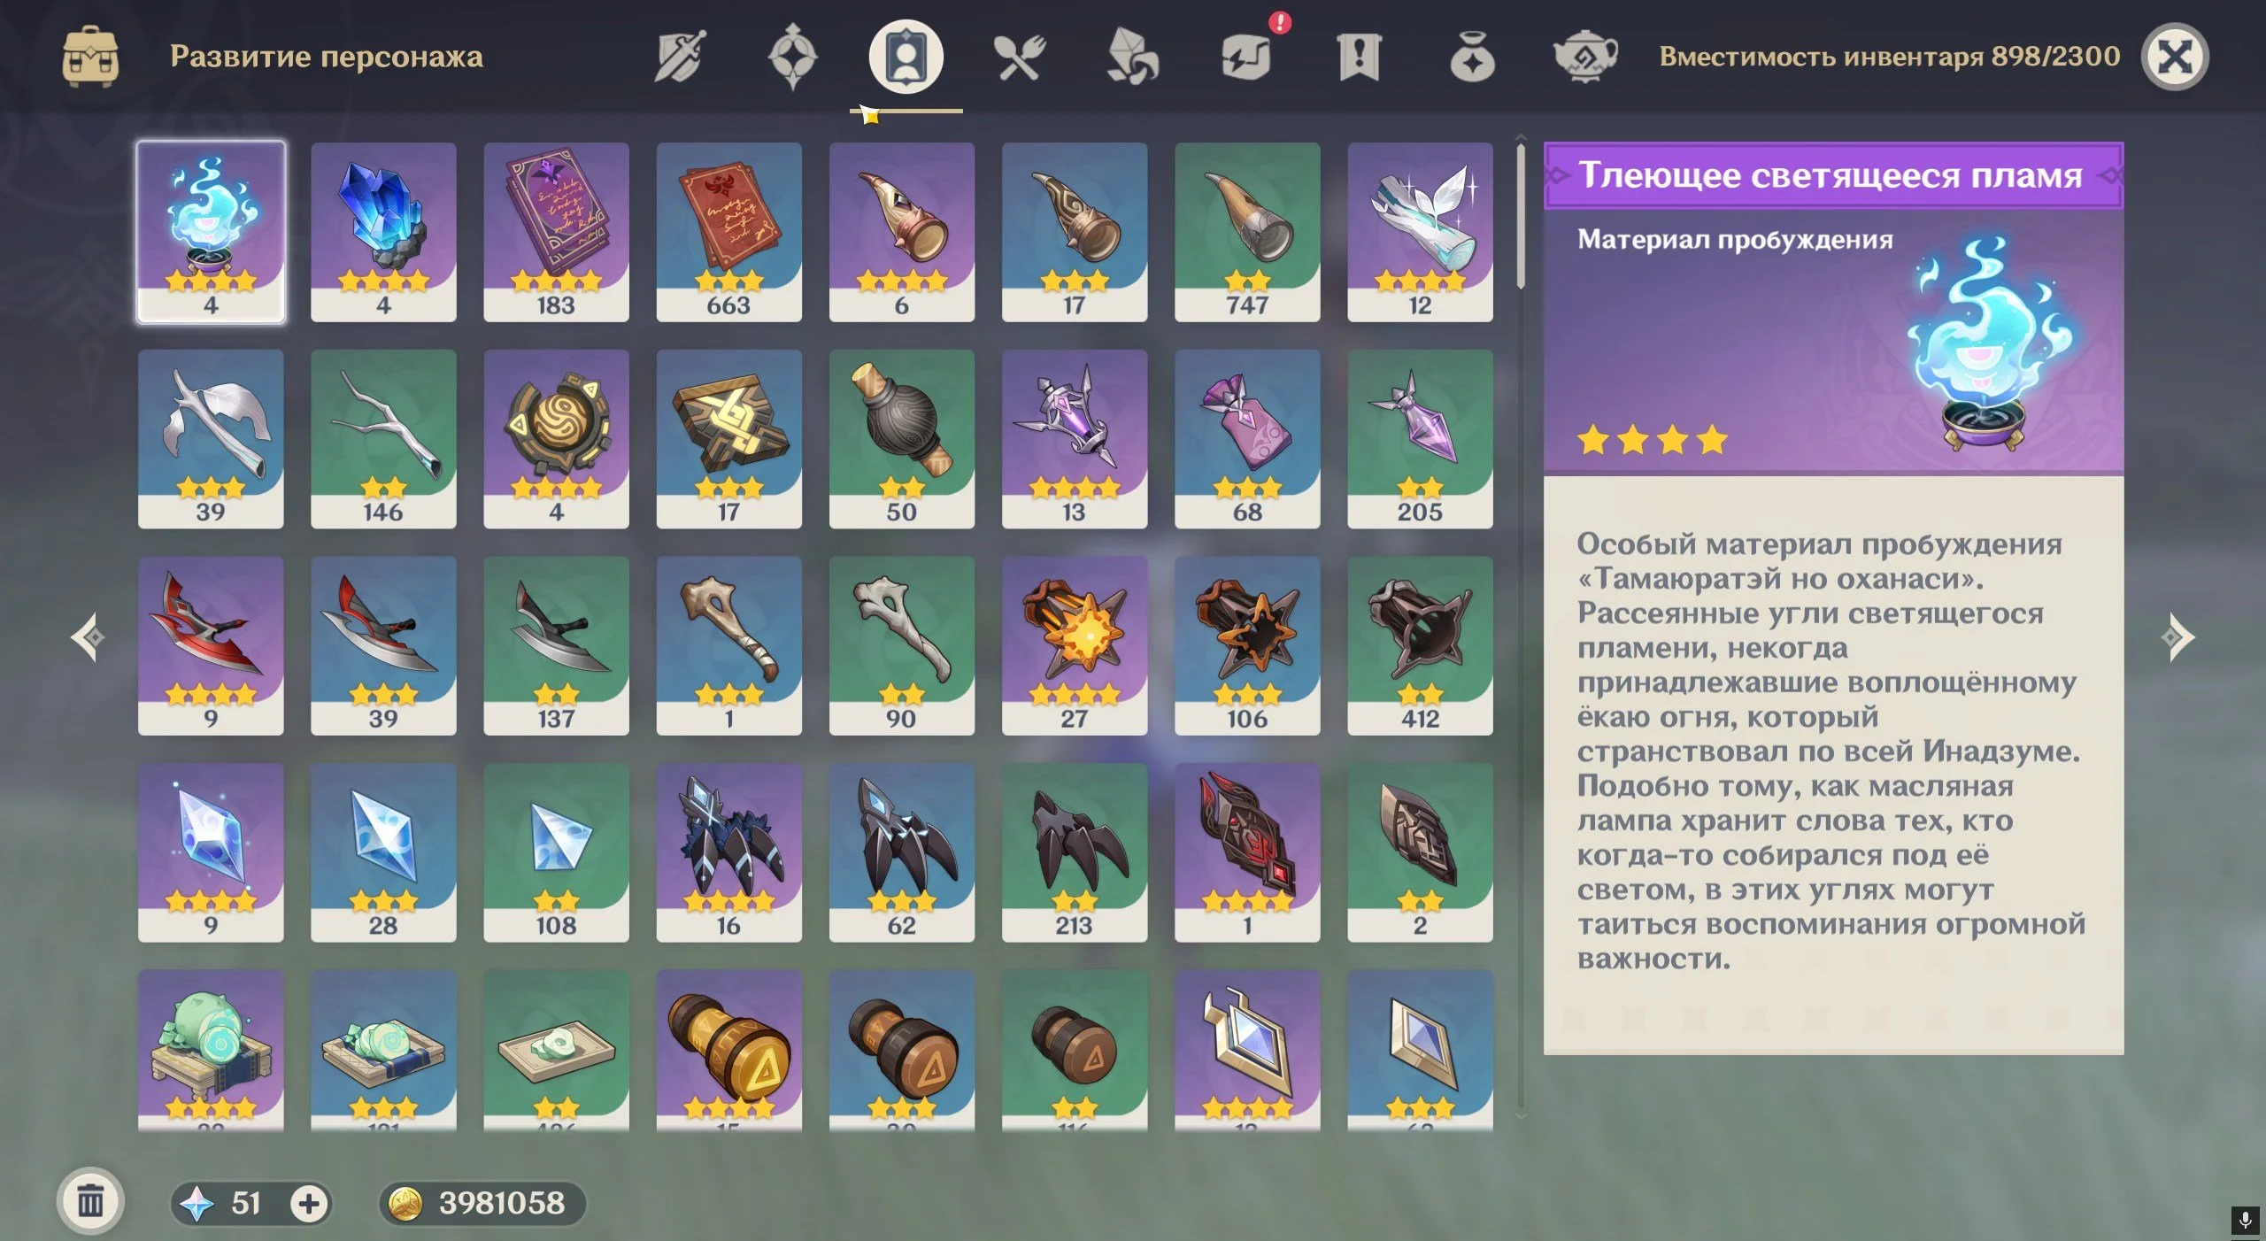The width and height of the screenshot is (2266, 1241).
Task: Select the purple talent books stack of 183
Action: (556, 232)
